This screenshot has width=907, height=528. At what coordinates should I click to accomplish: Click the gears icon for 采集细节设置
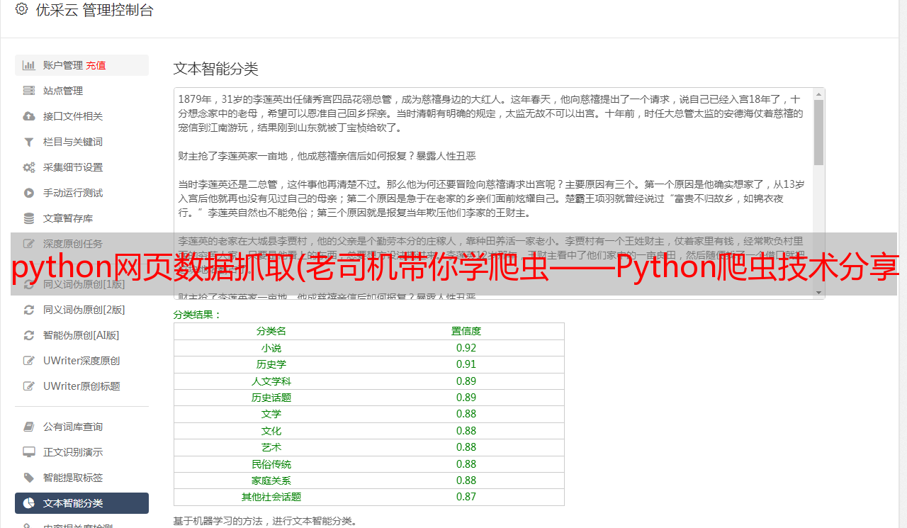(x=29, y=167)
